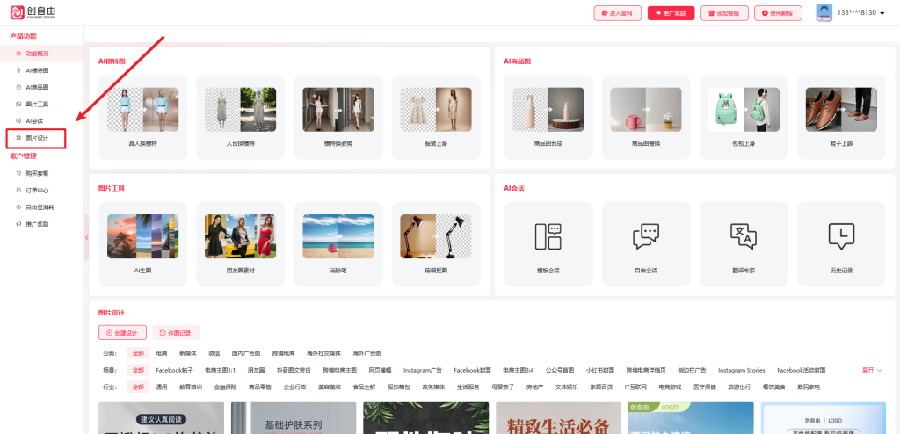Open the 自由会话 free chat icon

point(645,236)
